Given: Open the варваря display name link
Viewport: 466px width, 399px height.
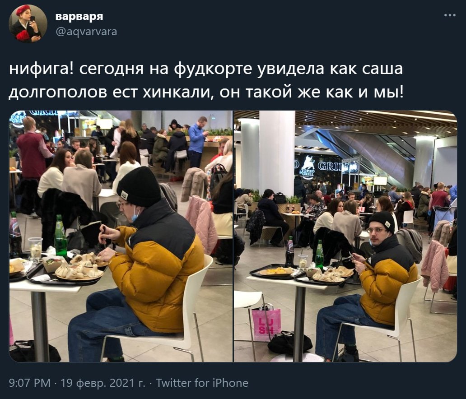Looking at the screenshot, I should point(79,16).
